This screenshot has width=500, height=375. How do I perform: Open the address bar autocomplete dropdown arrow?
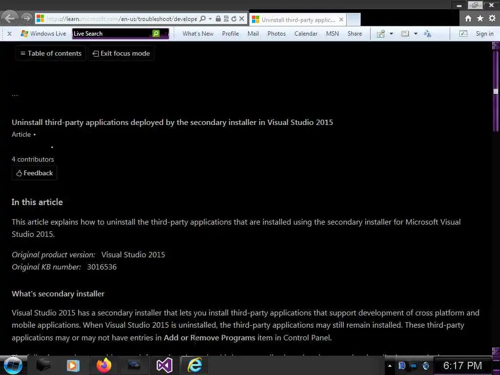pos(210,19)
